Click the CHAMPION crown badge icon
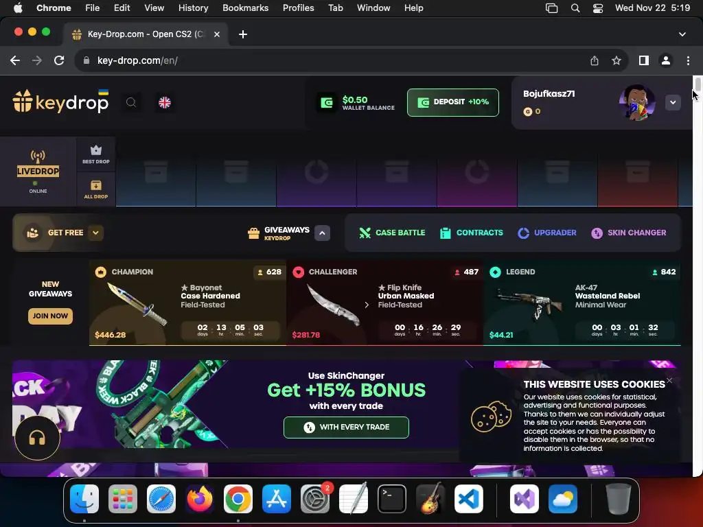 tap(101, 272)
